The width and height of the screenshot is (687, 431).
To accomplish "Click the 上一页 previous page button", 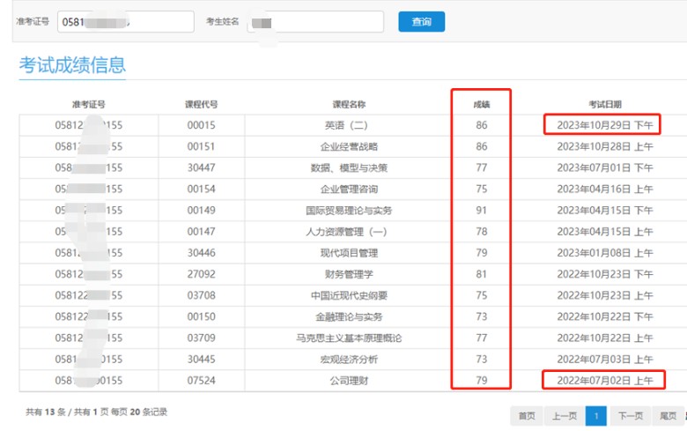I will pyautogui.click(x=565, y=415).
